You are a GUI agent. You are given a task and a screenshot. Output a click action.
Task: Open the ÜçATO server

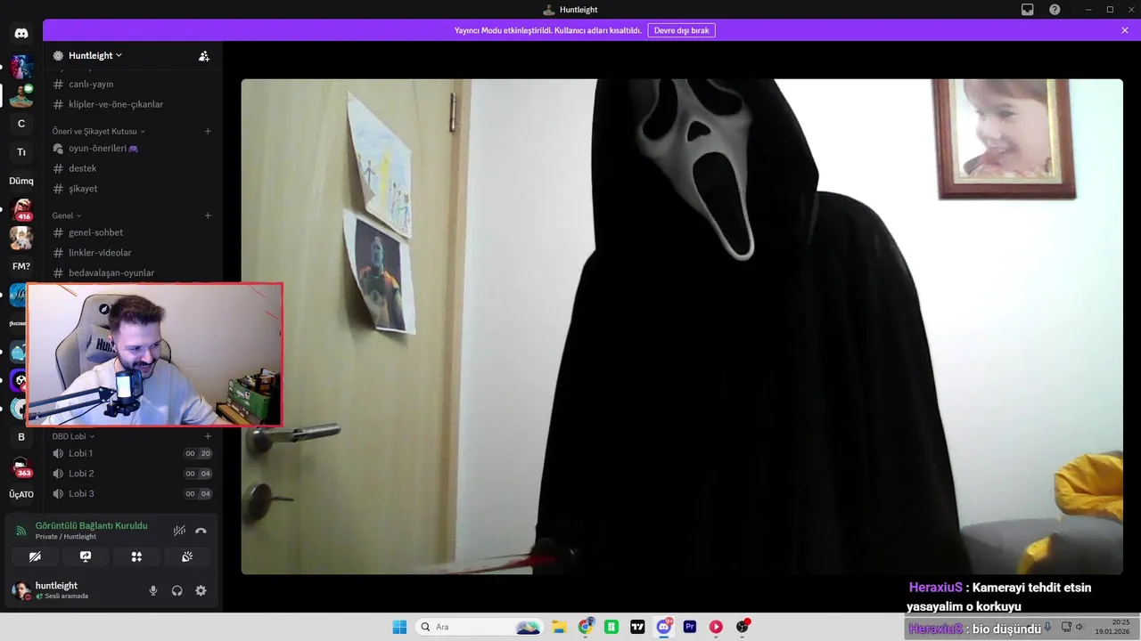pyautogui.click(x=21, y=494)
